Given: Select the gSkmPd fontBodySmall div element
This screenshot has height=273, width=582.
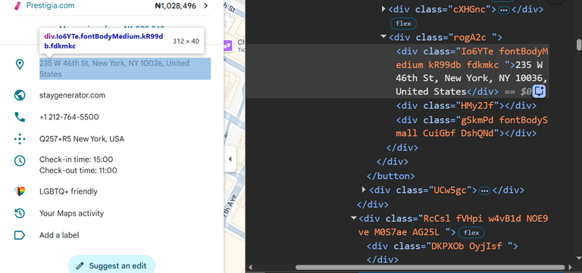Looking at the screenshot, I should [x=472, y=126].
